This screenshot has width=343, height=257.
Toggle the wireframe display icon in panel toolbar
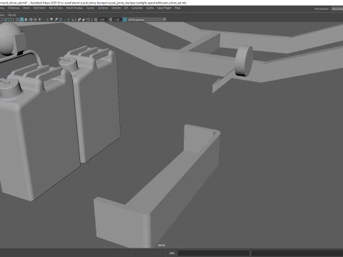(17, 19)
